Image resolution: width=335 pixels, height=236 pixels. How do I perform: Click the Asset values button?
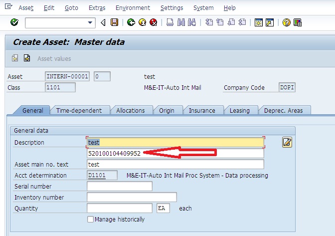(x=54, y=58)
